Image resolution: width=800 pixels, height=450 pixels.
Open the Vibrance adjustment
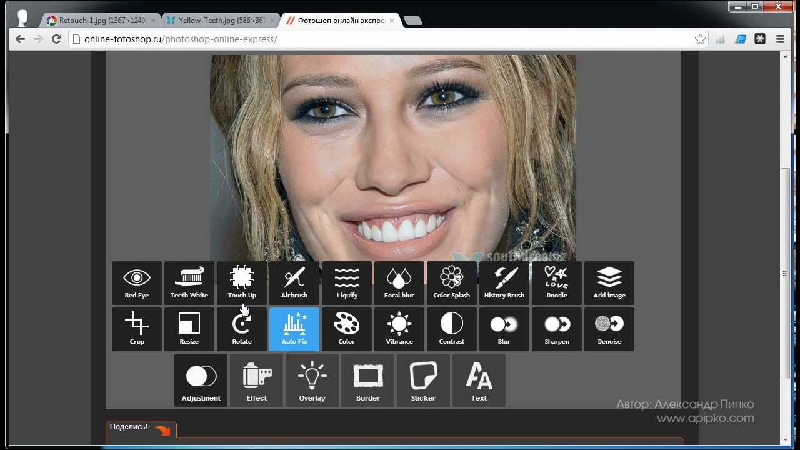(x=399, y=329)
